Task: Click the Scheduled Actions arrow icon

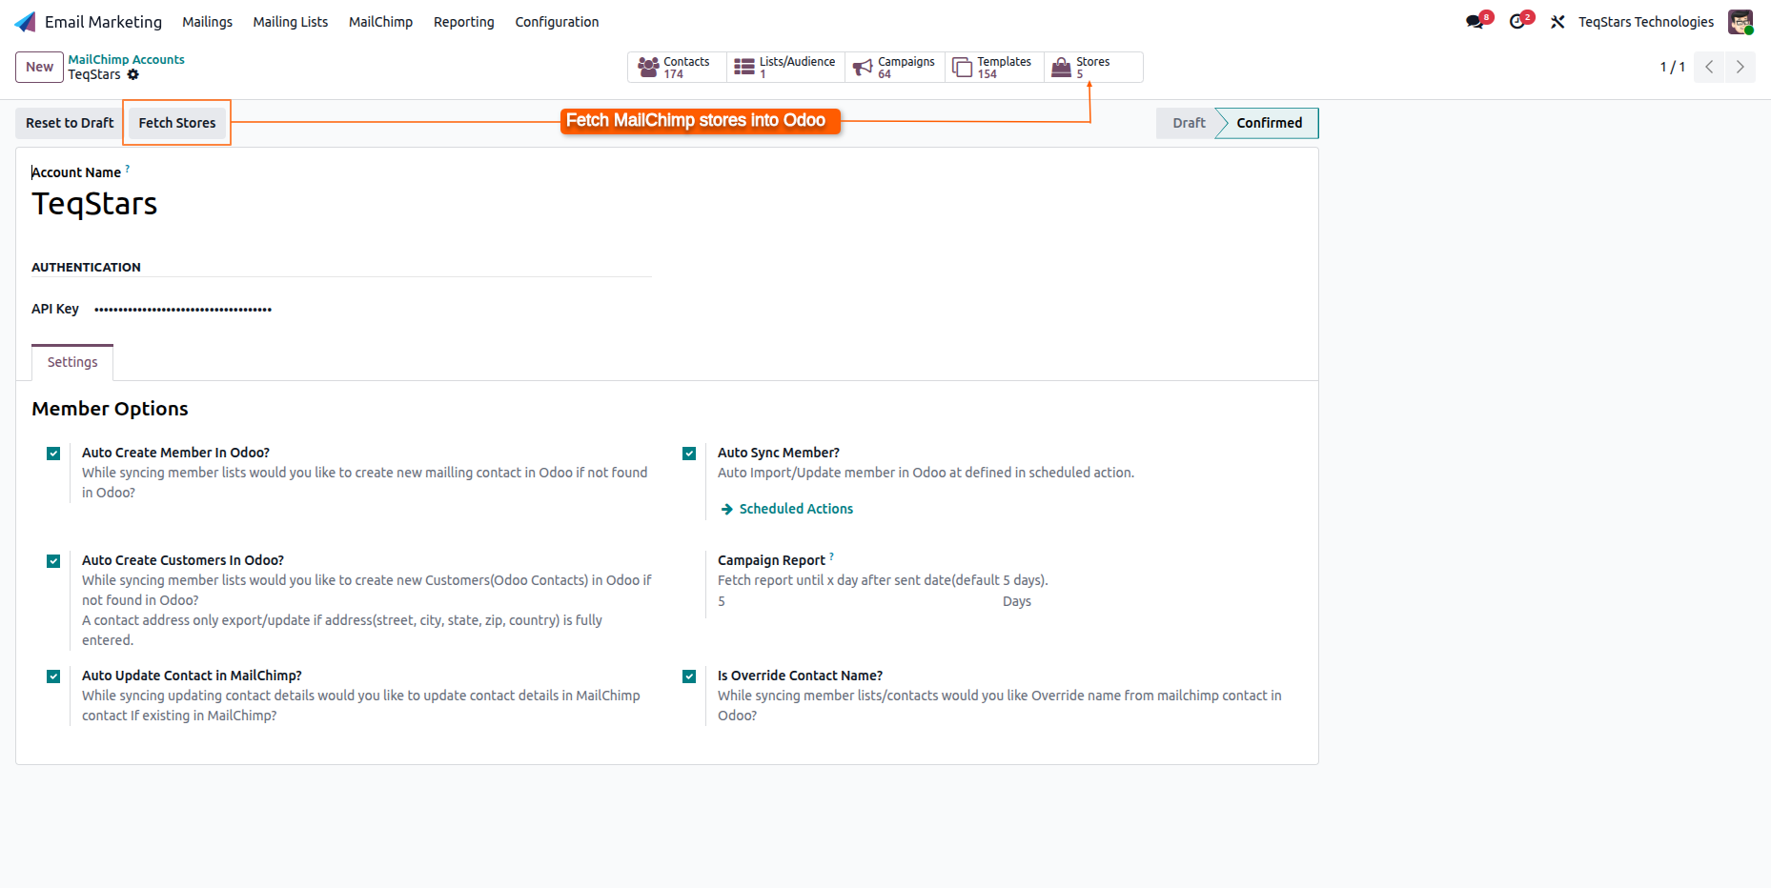Action: pyautogui.click(x=727, y=510)
